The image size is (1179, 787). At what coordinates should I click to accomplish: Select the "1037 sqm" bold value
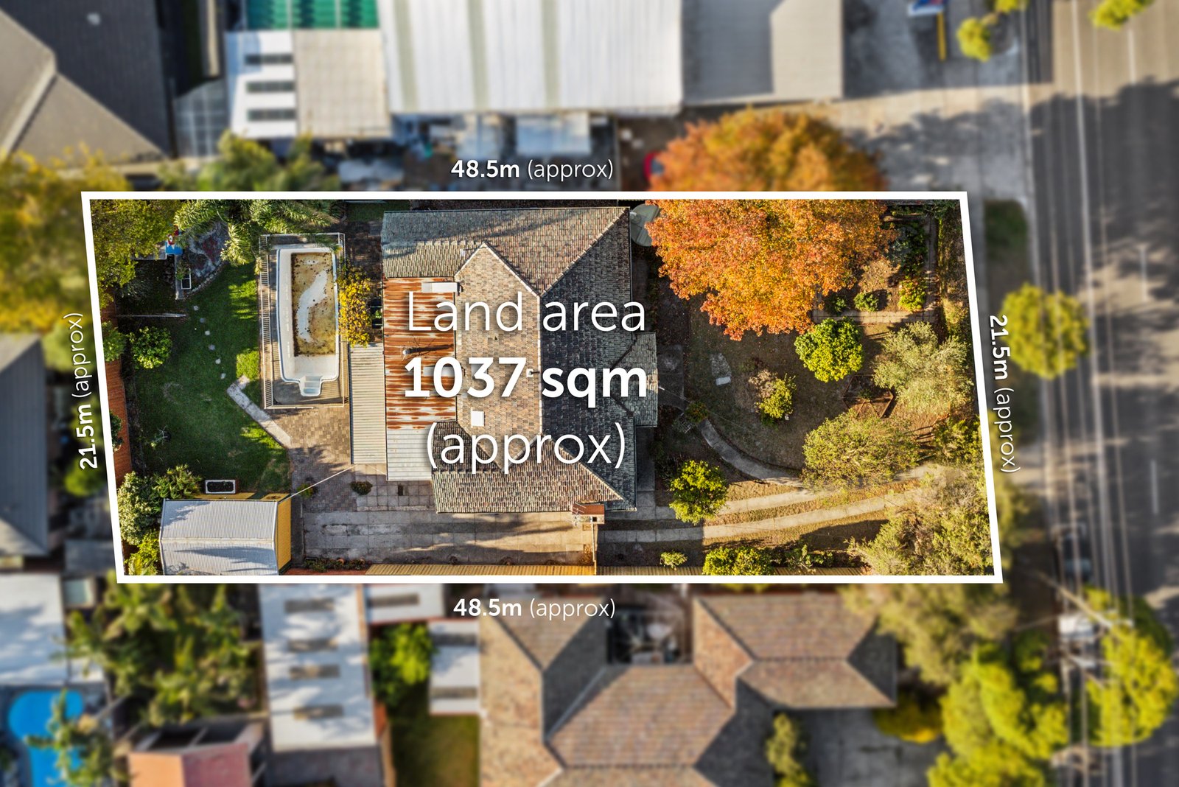click(x=526, y=378)
